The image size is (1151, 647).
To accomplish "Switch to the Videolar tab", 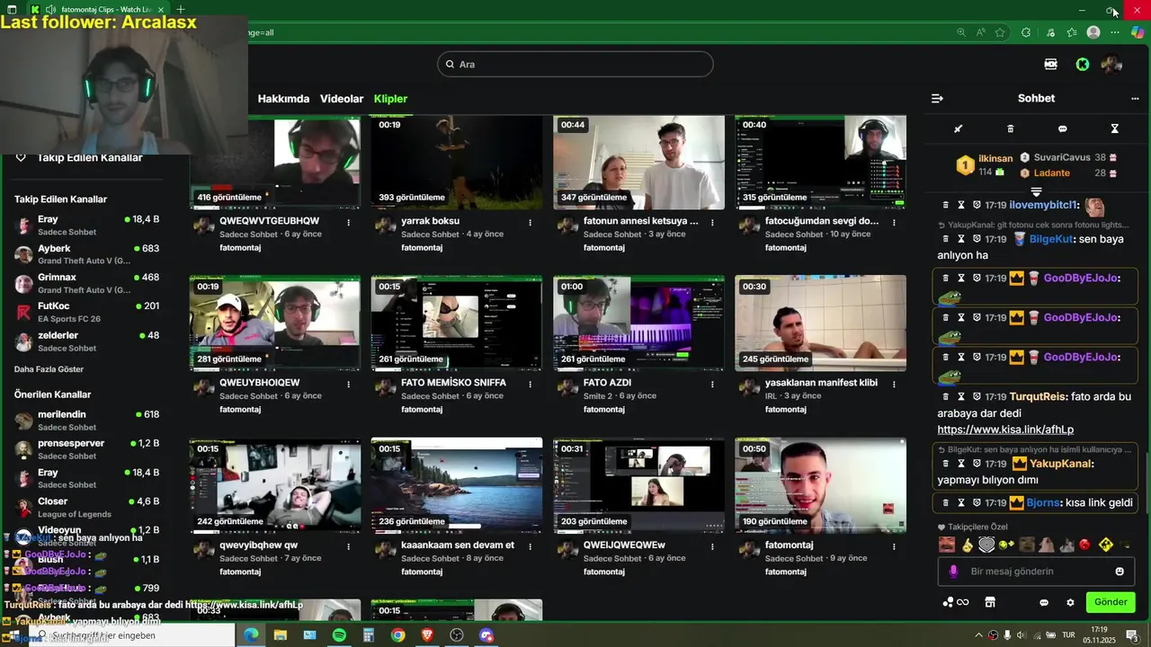I will click(342, 99).
